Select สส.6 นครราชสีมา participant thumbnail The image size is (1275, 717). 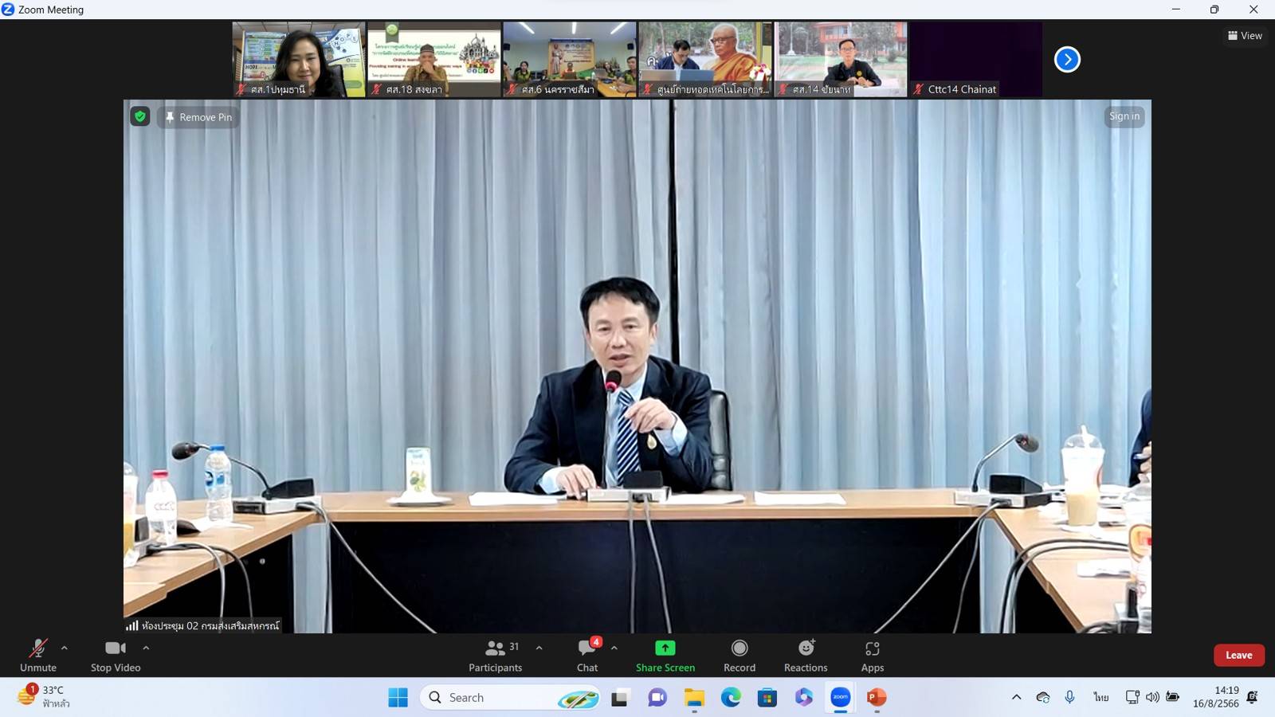point(570,60)
